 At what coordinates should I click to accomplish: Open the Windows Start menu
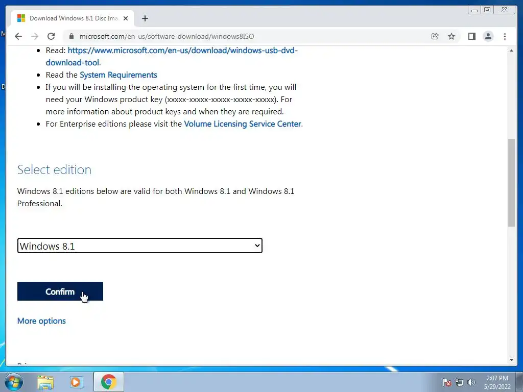[x=14, y=382]
